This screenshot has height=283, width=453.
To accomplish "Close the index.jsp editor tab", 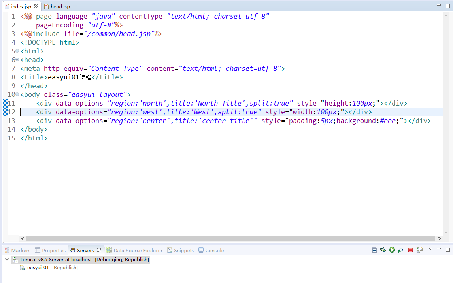I will [36, 6].
